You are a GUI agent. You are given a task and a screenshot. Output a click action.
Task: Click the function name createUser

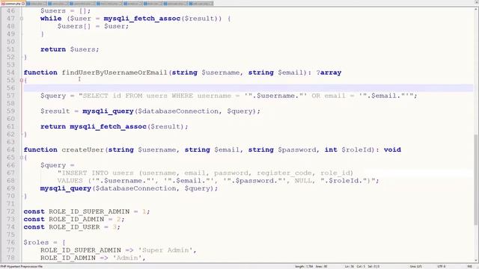tap(83, 149)
